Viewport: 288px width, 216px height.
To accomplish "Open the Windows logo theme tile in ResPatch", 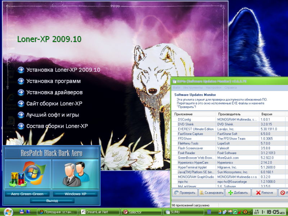I will [27, 174].
